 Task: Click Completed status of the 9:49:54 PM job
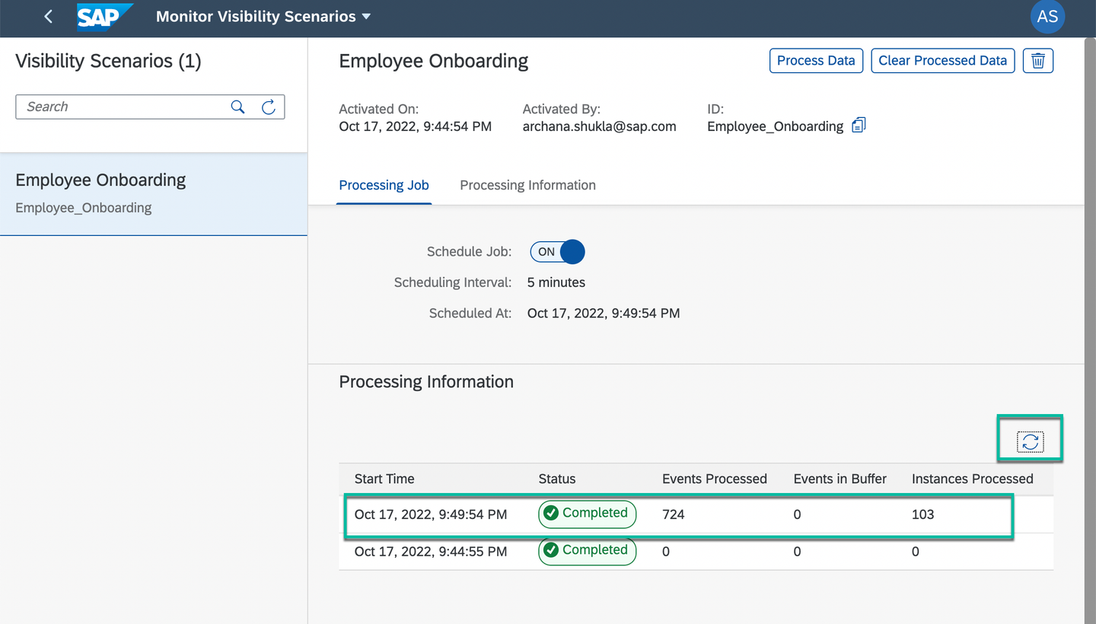click(587, 514)
